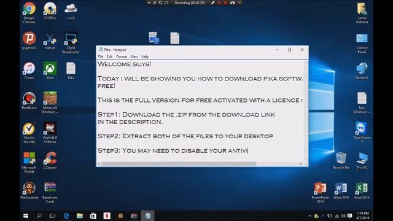Viewport: 393px width, 221px height.
Task: Launch TeamViewer 11 shortcut
Action: [362, 133]
